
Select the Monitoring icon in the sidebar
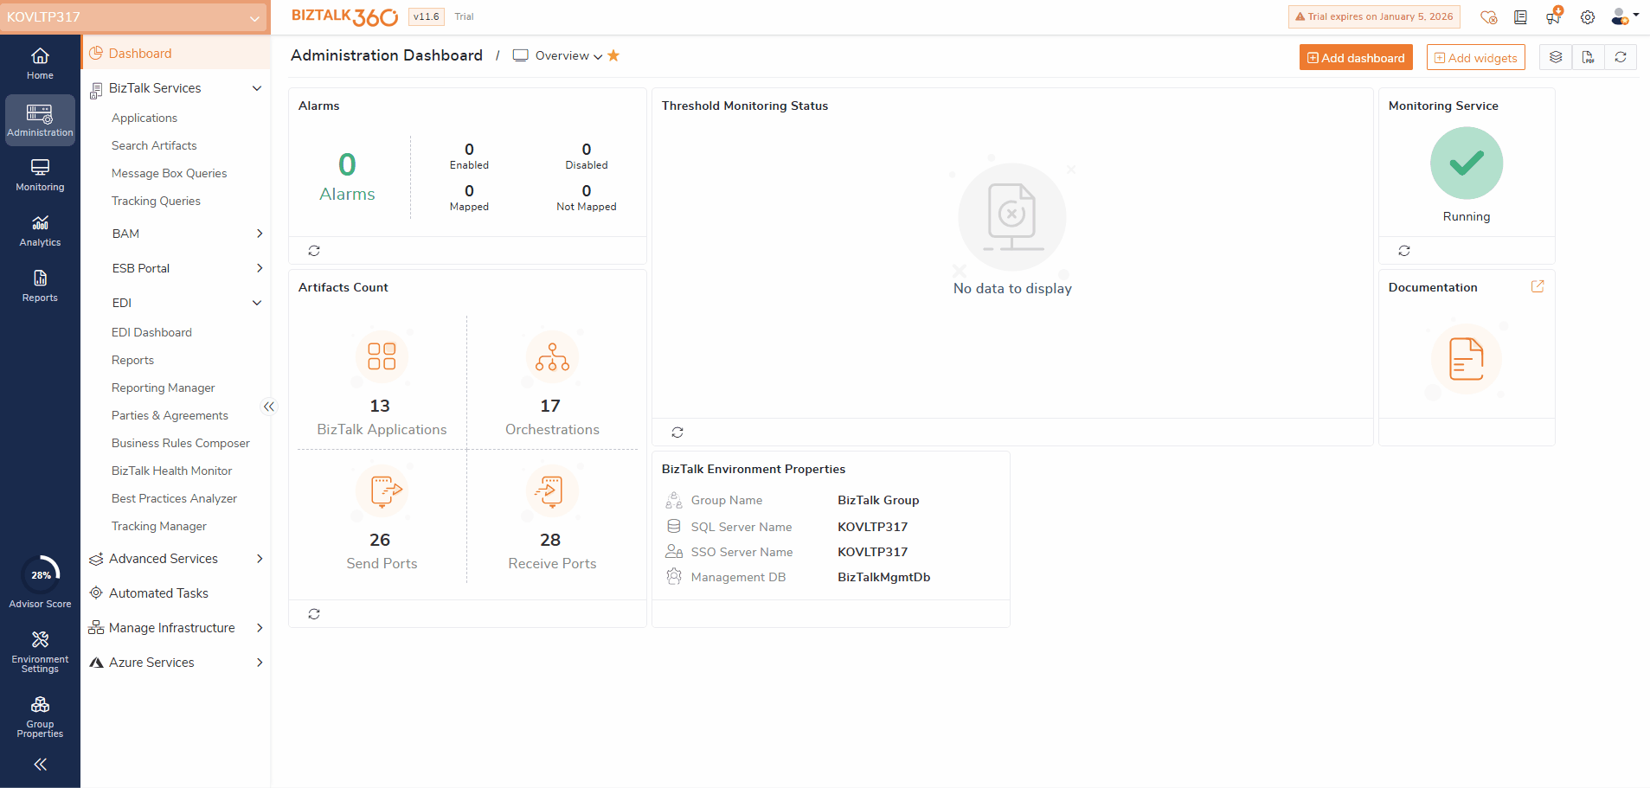tap(39, 175)
